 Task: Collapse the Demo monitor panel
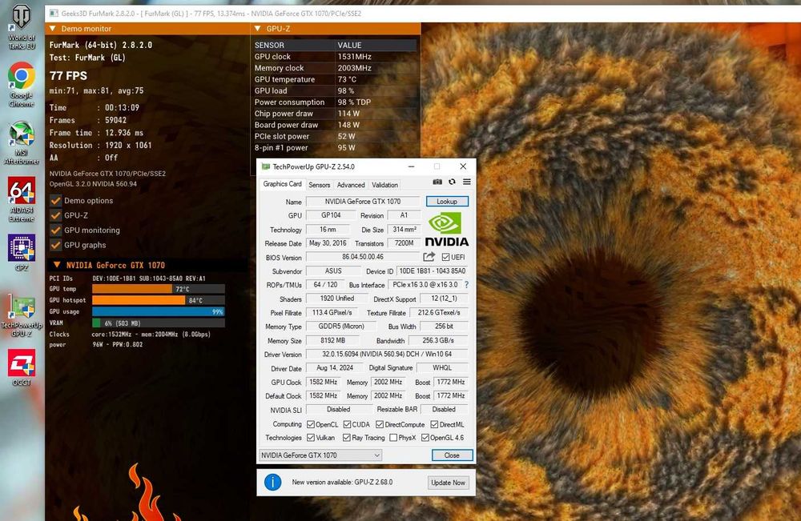(x=53, y=29)
